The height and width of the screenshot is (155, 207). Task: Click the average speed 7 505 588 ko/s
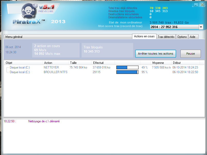(161, 67)
